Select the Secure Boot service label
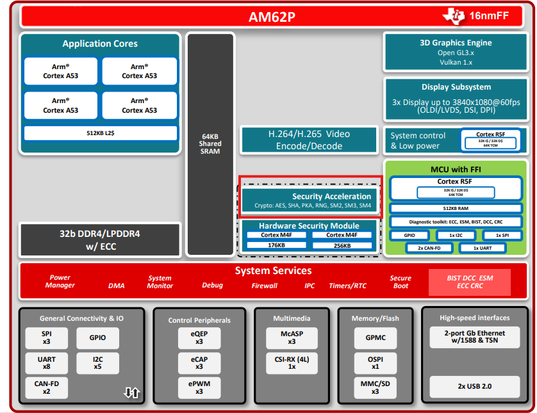Screen dimensions: 537x413 [x=401, y=282]
